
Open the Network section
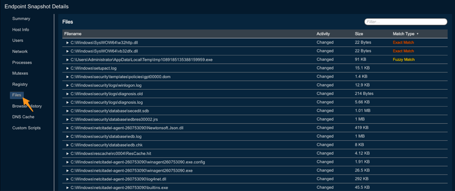click(x=20, y=51)
